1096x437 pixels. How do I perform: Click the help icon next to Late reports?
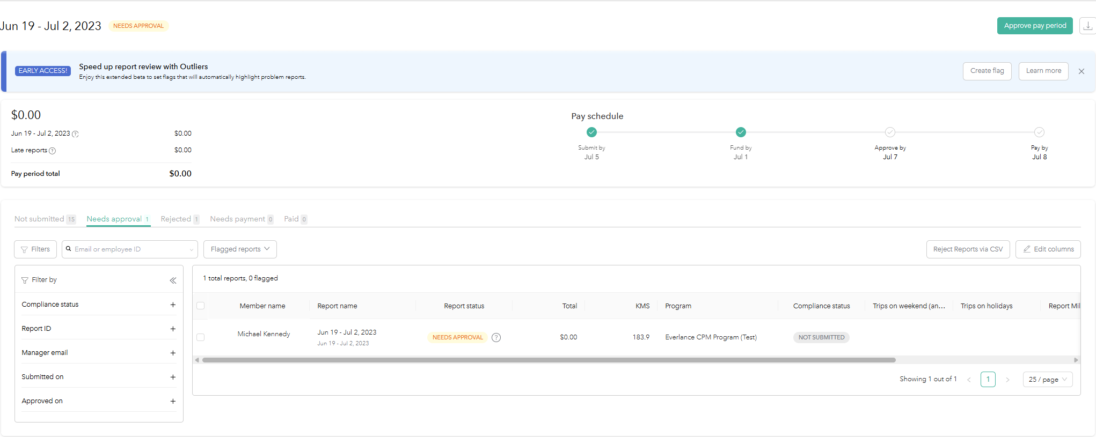click(53, 151)
